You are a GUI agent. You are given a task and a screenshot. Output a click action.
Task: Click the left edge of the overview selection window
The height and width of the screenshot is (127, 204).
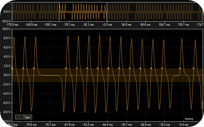pyautogui.click(x=59, y=12)
